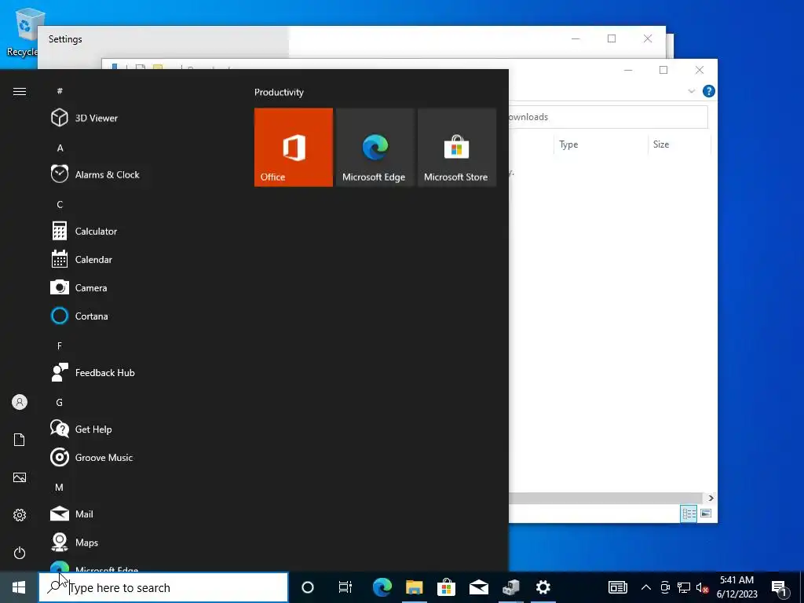Open Task View on the taskbar
804x603 pixels.
pyautogui.click(x=345, y=587)
